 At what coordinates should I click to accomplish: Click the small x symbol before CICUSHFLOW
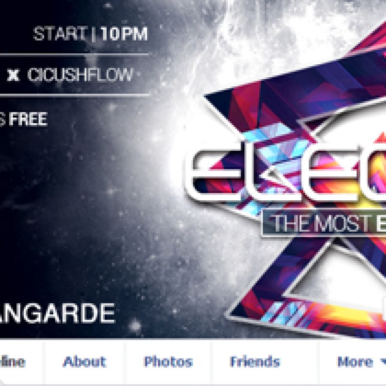[x=13, y=75]
